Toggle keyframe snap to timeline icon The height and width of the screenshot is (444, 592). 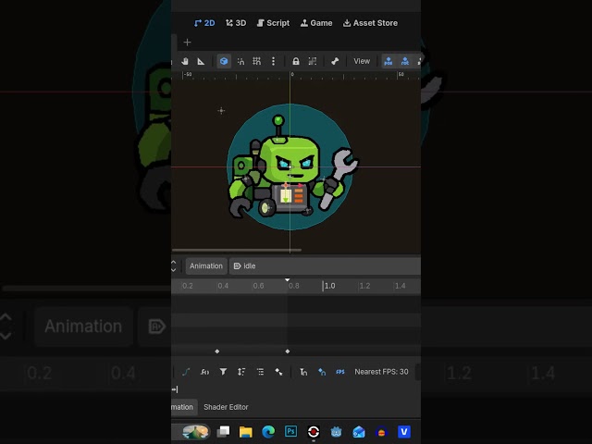(322, 372)
